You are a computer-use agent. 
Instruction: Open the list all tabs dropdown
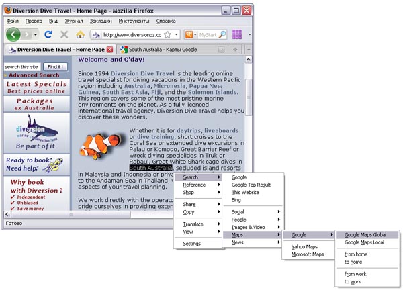coord(249,49)
